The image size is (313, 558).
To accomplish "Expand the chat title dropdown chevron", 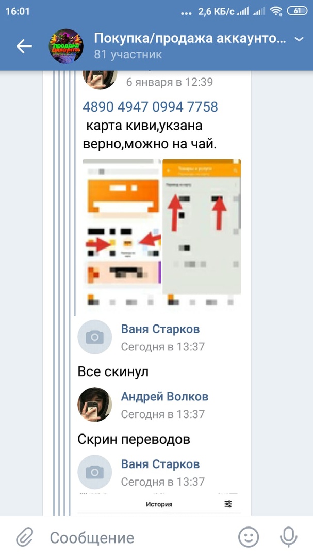I will tap(300, 39).
